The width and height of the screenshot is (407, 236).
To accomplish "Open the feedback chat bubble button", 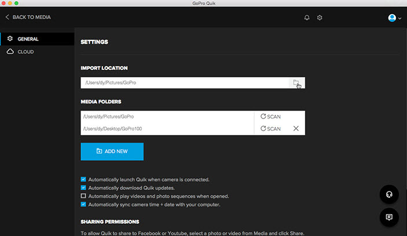I will (389, 217).
